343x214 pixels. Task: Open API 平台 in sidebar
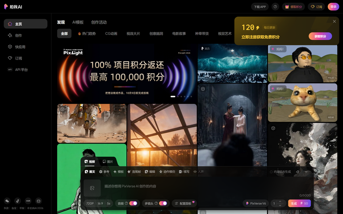coord(25,70)
